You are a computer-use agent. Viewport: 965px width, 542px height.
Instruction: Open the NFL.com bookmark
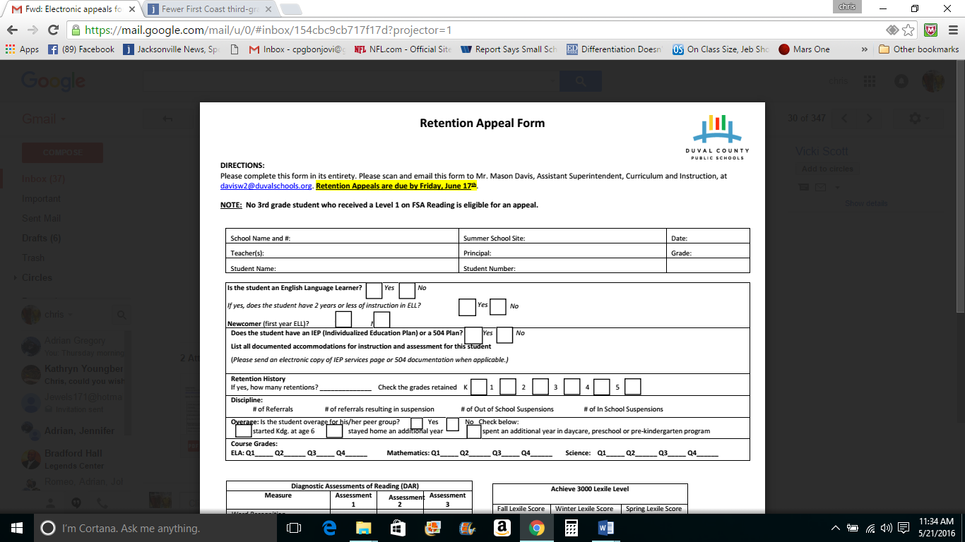click(x=403, y=49)
